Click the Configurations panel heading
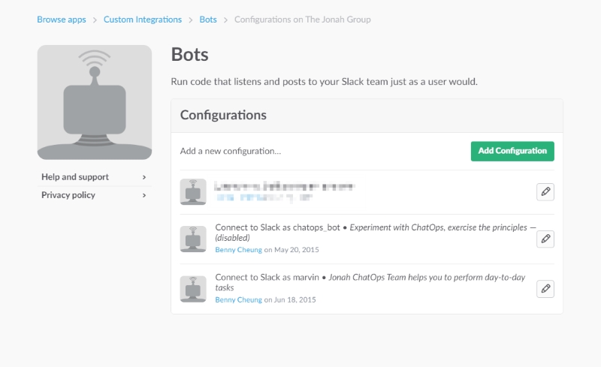The height and width of the screenshot is (367, 601). pos(223,115)
